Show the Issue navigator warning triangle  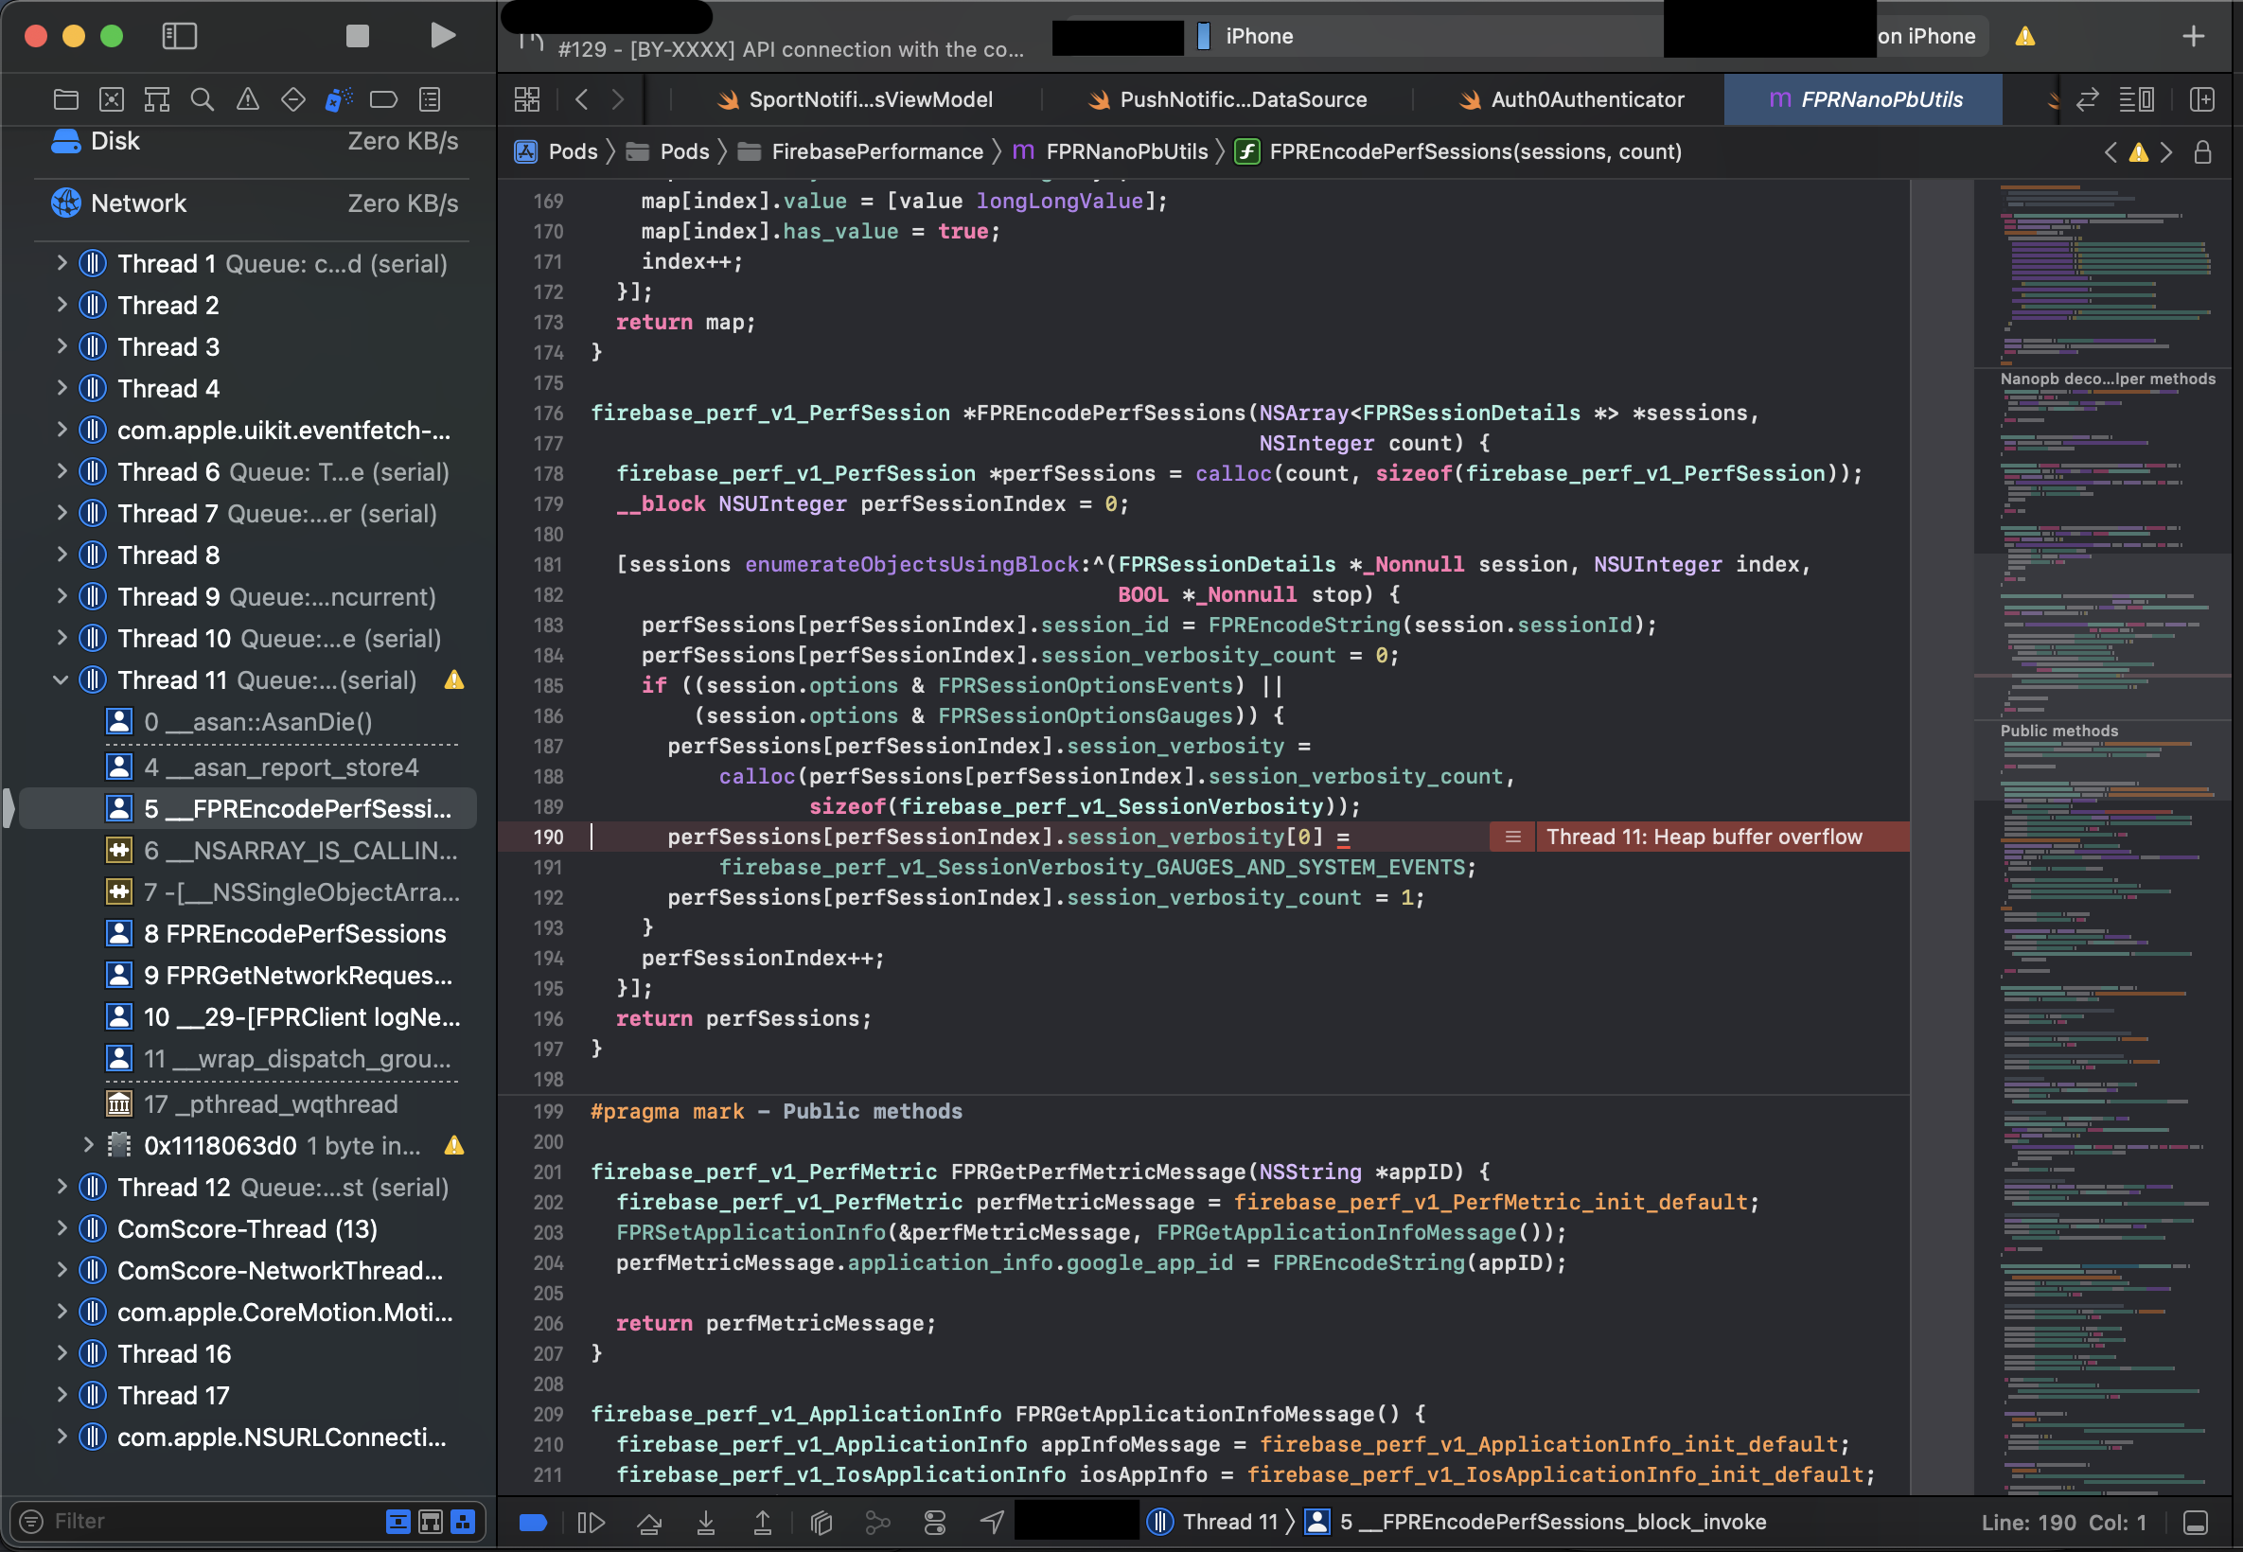pyautogui.click(x=247, y=98)
